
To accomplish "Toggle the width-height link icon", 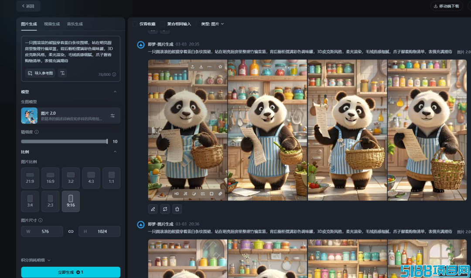I will click(x=71, y=231).
